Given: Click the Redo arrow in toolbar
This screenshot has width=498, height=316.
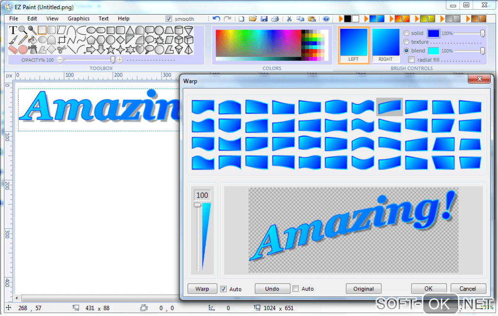Looking at the screenshot, I should 228,19.
